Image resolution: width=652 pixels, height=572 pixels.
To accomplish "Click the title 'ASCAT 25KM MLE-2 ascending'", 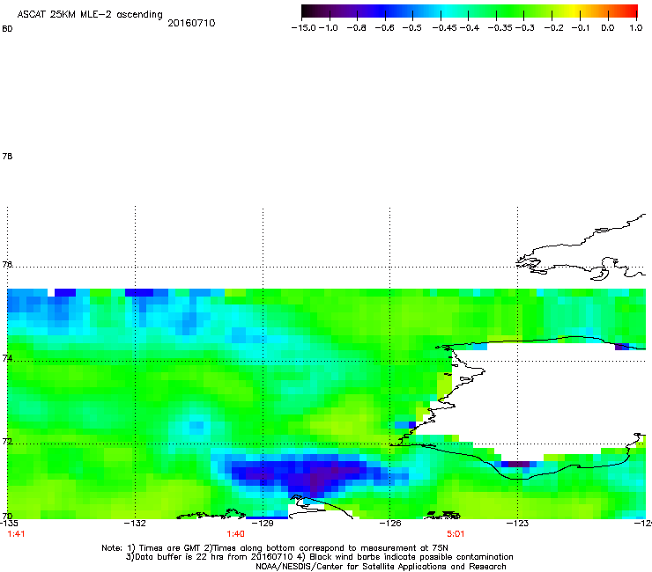I will 90,15.
